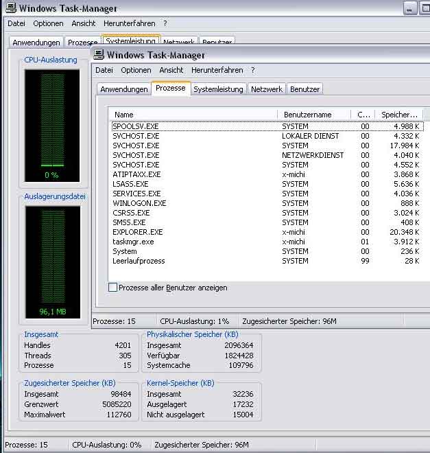Select the LSASS.EXE process row
The image size is (430, 453).
click(x=267, y=184)
